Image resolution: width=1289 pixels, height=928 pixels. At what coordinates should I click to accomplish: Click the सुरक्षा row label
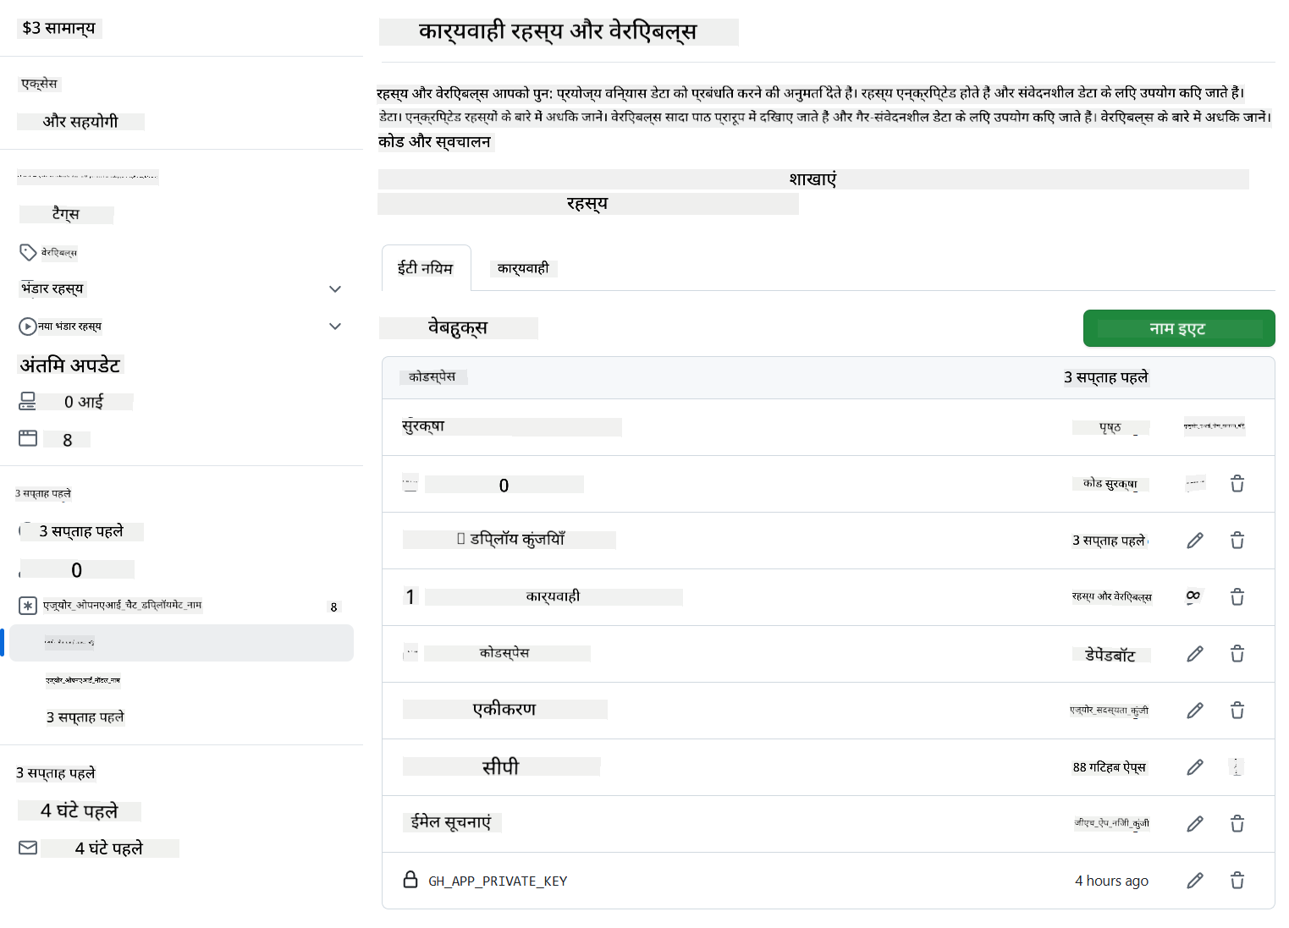pos(424,426)
